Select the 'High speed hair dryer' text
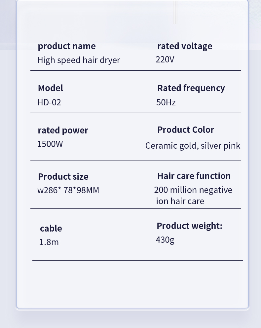This screenshot has width=261, height=328. point(79,60)
